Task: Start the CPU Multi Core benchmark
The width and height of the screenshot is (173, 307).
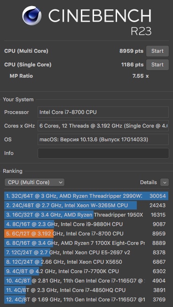Action: point(157,51)
